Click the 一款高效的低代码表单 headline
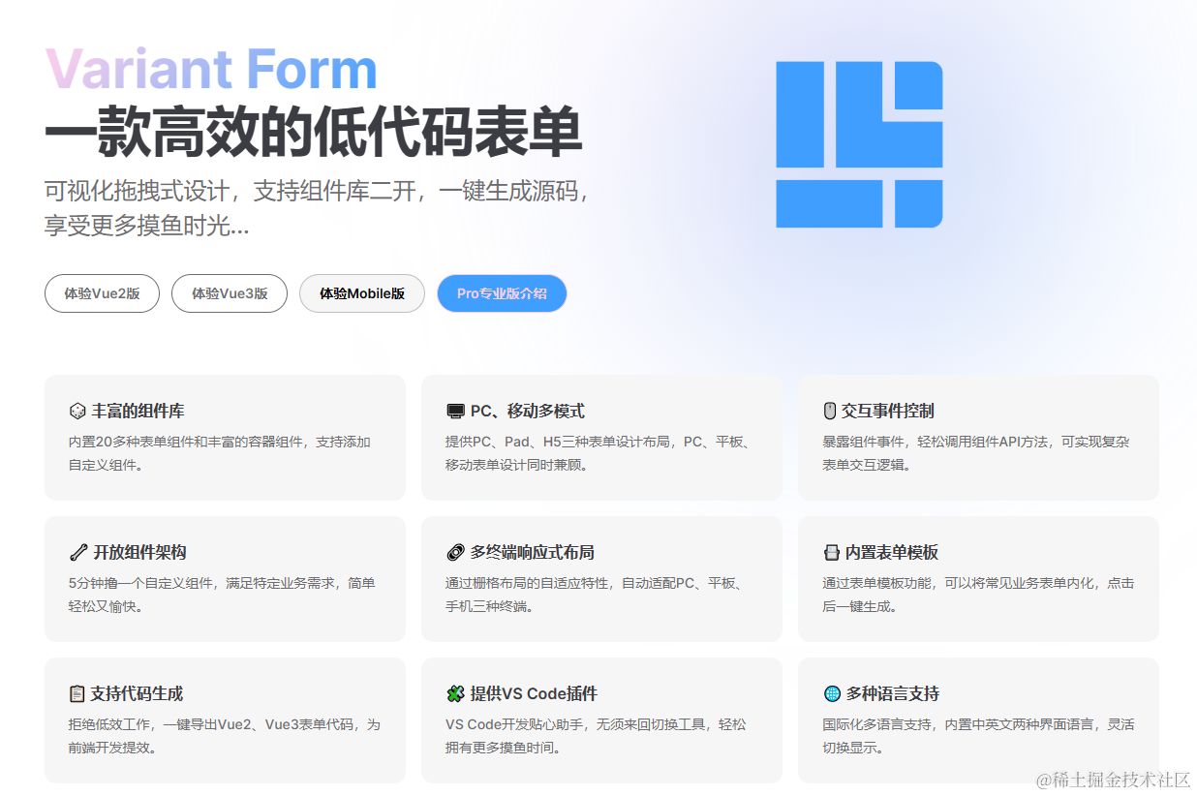 (313, 132)
